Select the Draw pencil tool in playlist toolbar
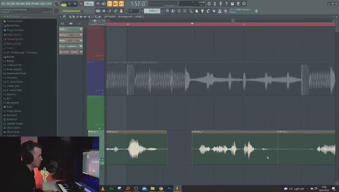The height and width of the screenshot is (192, 339). pos(70,16)
